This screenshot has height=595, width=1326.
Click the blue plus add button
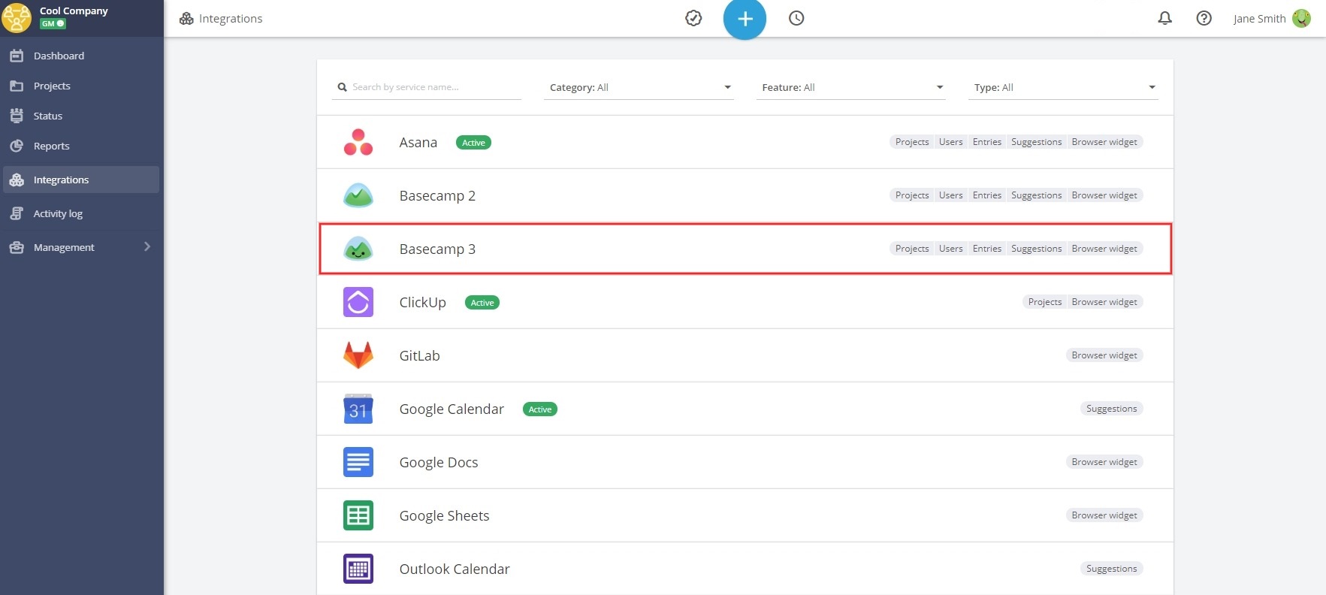point(745,19)
